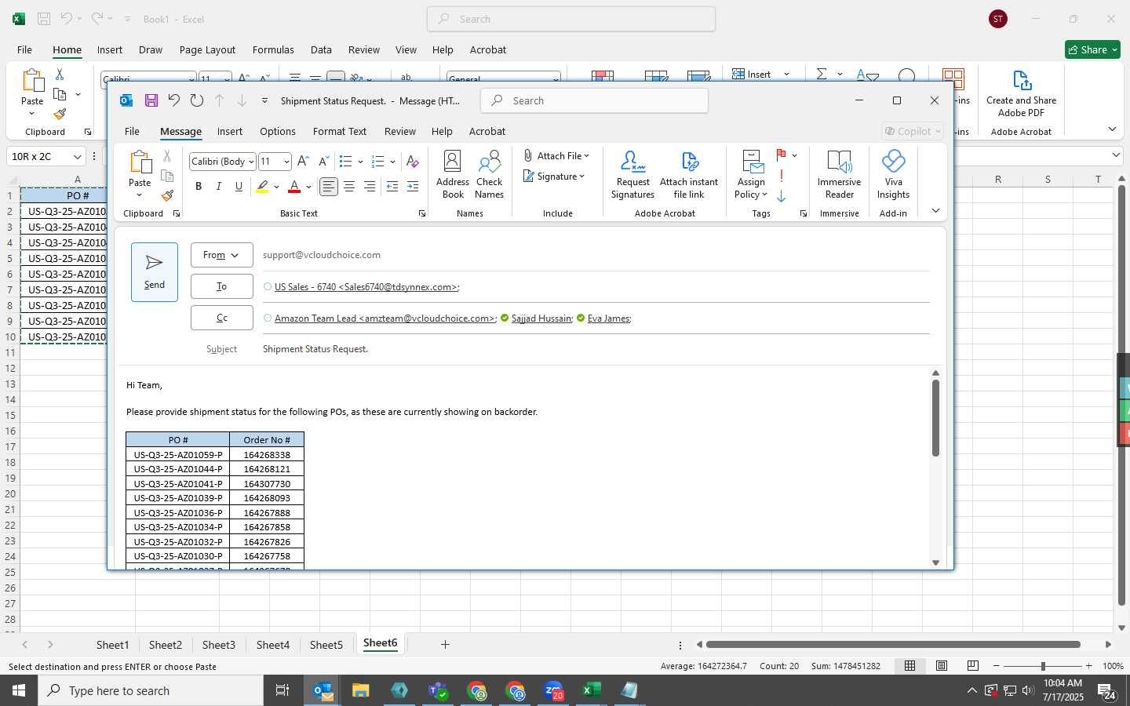The width and height of the screenshot is (1130, 706).
Task: Click message body vertical scrollbar
Action: click(x=935, y=417)
